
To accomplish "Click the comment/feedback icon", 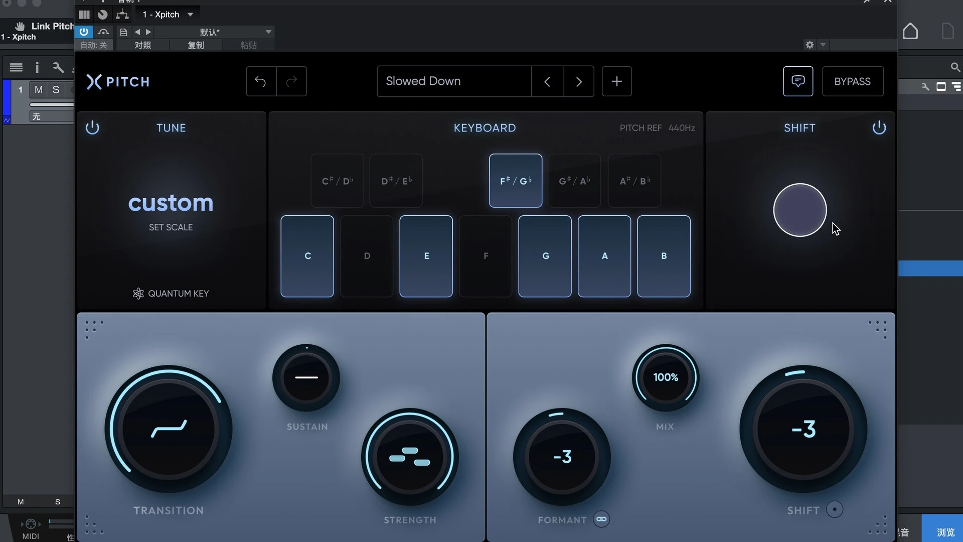I will coord(797,81).
